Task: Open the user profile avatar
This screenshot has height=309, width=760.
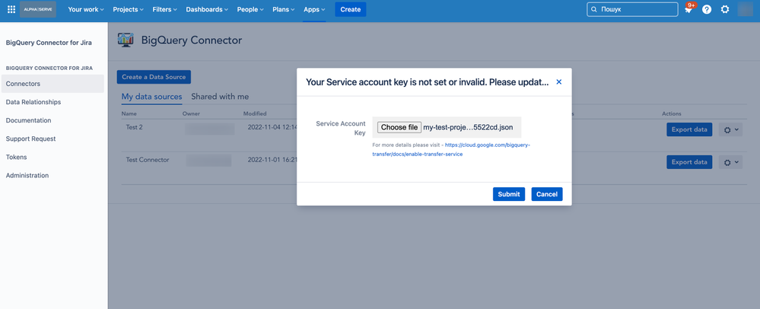Action: click(745, 9)
